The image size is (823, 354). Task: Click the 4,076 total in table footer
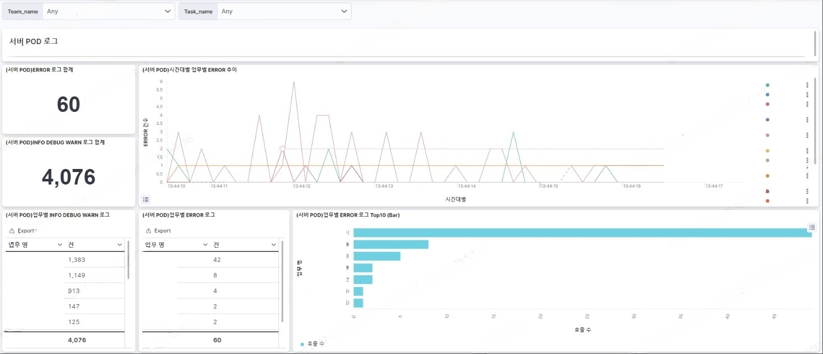[77, 340]
